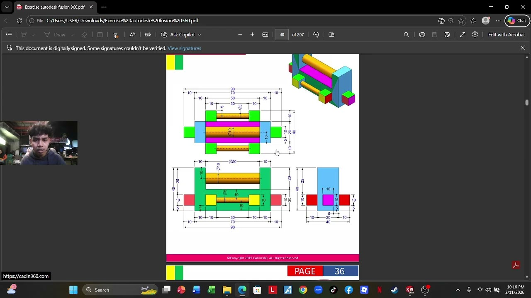Click the File site info icon

coord(36,21)
